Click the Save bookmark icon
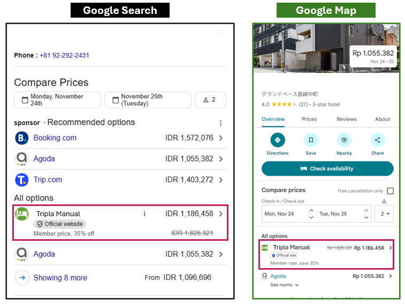 (x=311, y=140)
